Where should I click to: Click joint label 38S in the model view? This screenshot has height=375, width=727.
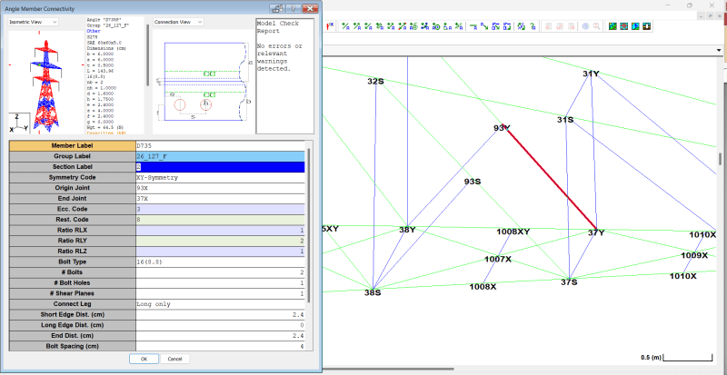373,292
